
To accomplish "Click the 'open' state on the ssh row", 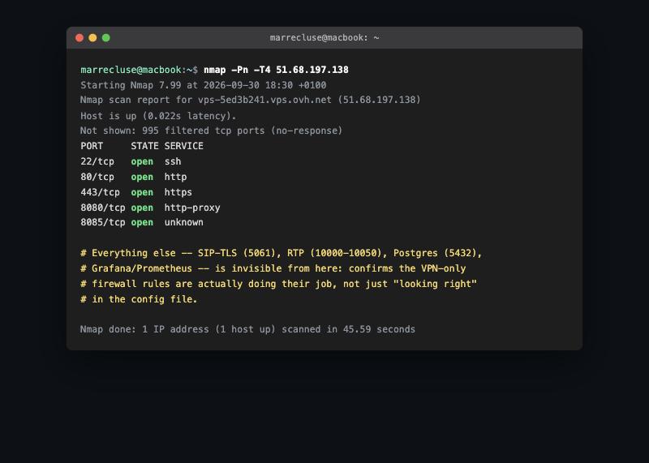I will coord(142,162).
